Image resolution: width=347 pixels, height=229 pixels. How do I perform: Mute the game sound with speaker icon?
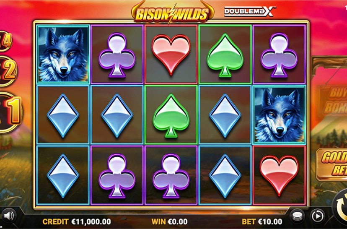9,216
